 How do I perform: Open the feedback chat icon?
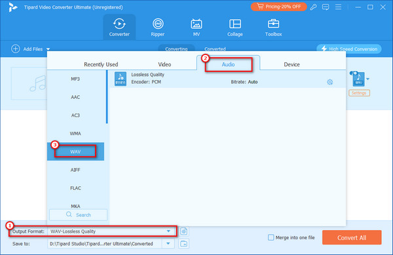coord(326,7)
